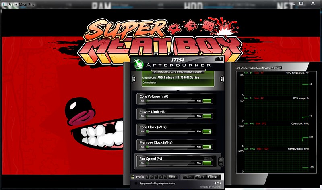Click the Fan Speed (%) label

[x=151, y=159]
